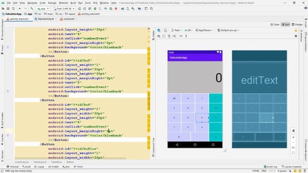The width and height of the screenshot is (308, 173).
Task: Open the Component Tree side panel
Action: coord(154,147)
